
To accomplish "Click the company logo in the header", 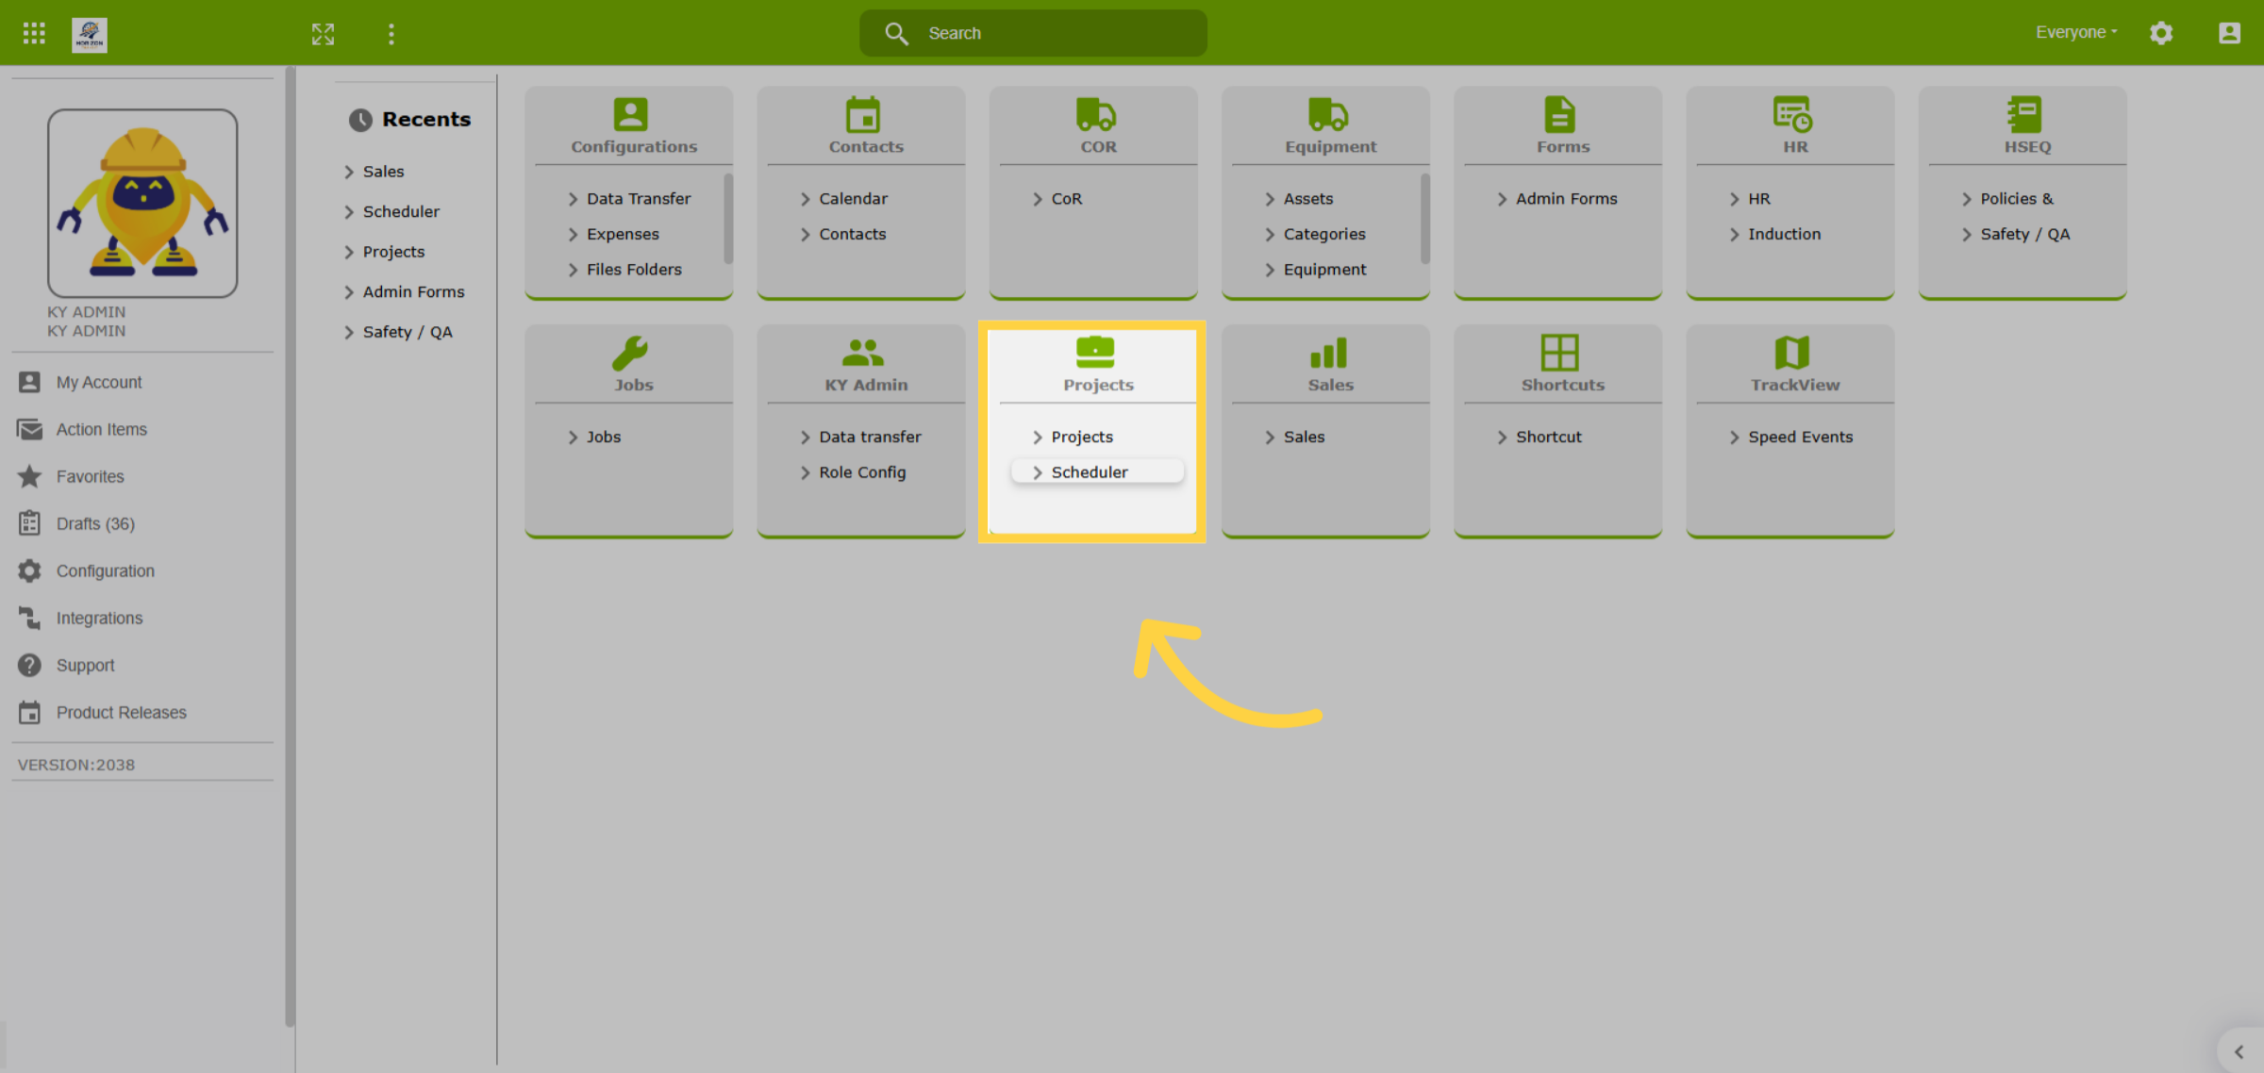I will pyautogui.click(x=90, y=35).
